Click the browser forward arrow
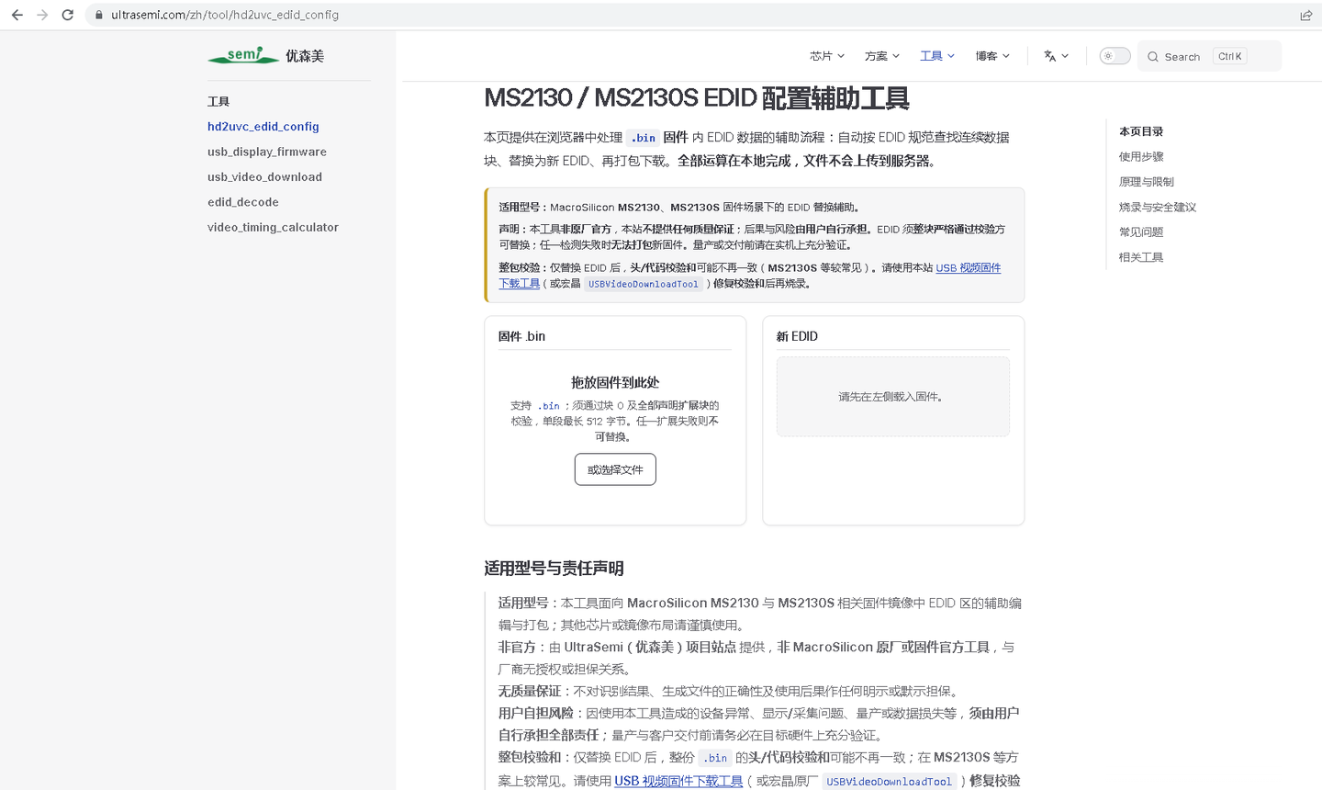The height and width of the screenshot is (790, 1322). 42,15
